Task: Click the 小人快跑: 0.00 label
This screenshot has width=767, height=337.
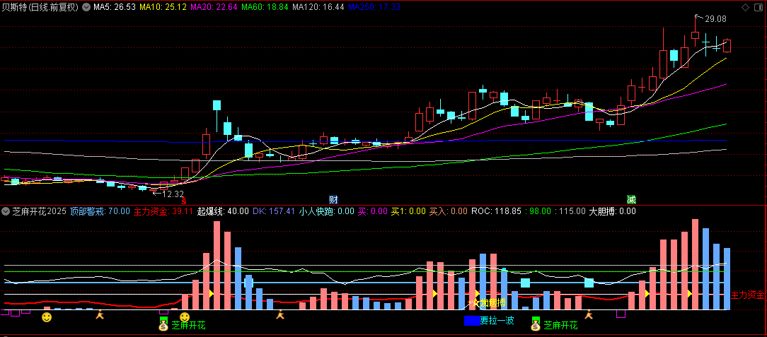Action: pyautogui.click(x=326, y=211)
